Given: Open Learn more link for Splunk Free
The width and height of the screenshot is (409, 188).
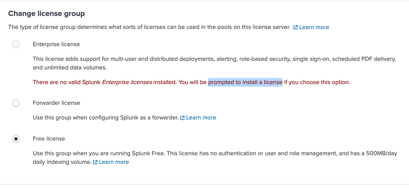Looking at the screenshot, I should point(114,162).
